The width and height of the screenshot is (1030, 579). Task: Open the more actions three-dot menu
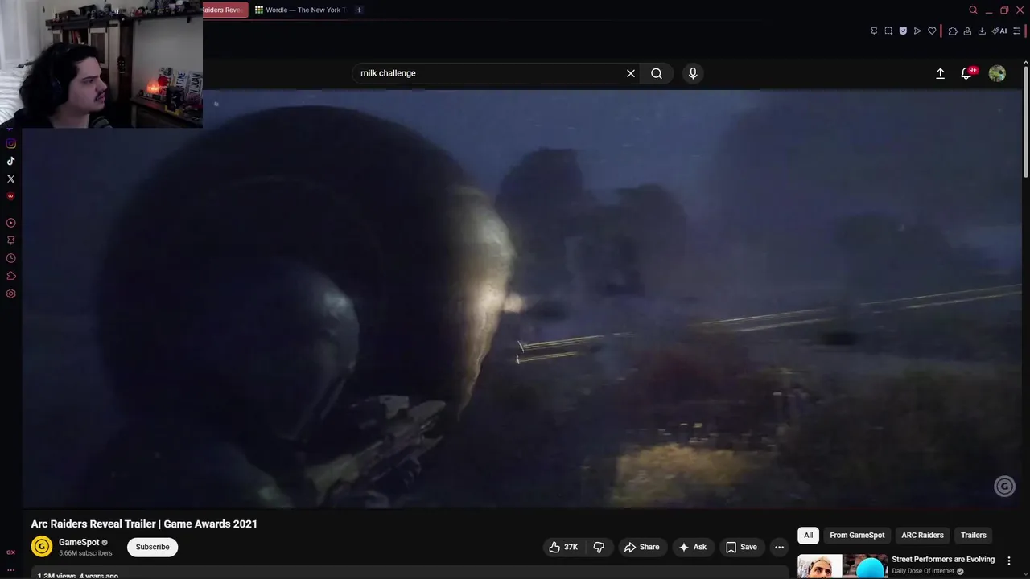click(x=779, y=547)
